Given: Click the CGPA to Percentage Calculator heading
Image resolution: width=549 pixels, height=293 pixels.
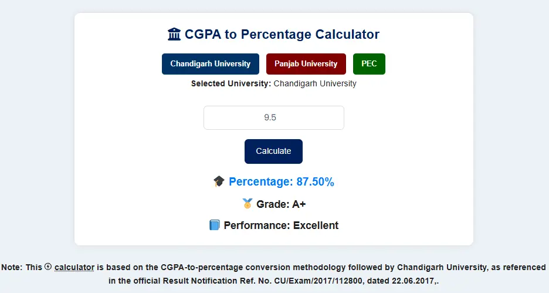Looking at the screenshot, I should pos(282,35).
